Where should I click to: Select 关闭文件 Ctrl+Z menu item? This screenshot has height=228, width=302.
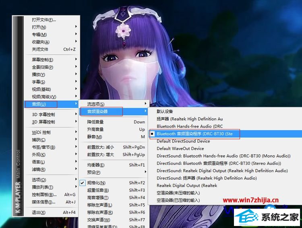click(x=52, y=49)
